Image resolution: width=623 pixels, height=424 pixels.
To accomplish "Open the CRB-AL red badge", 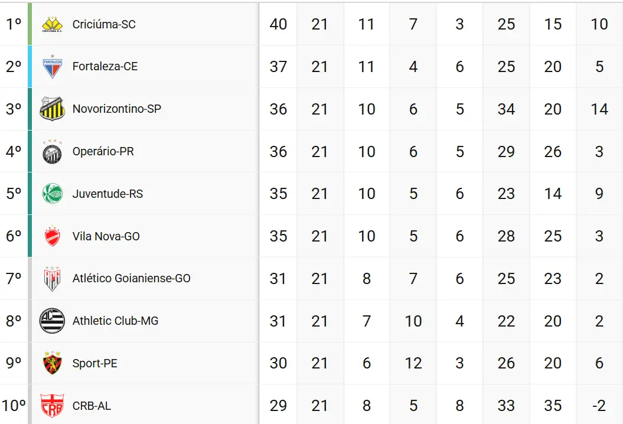I will [52, 405].
